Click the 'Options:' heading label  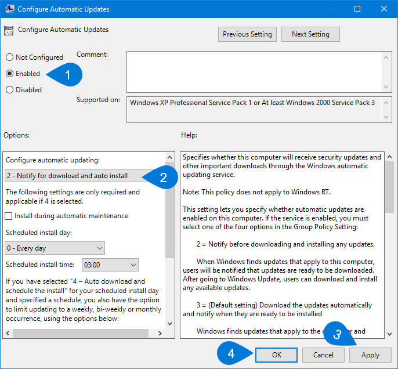coord(16,135)
